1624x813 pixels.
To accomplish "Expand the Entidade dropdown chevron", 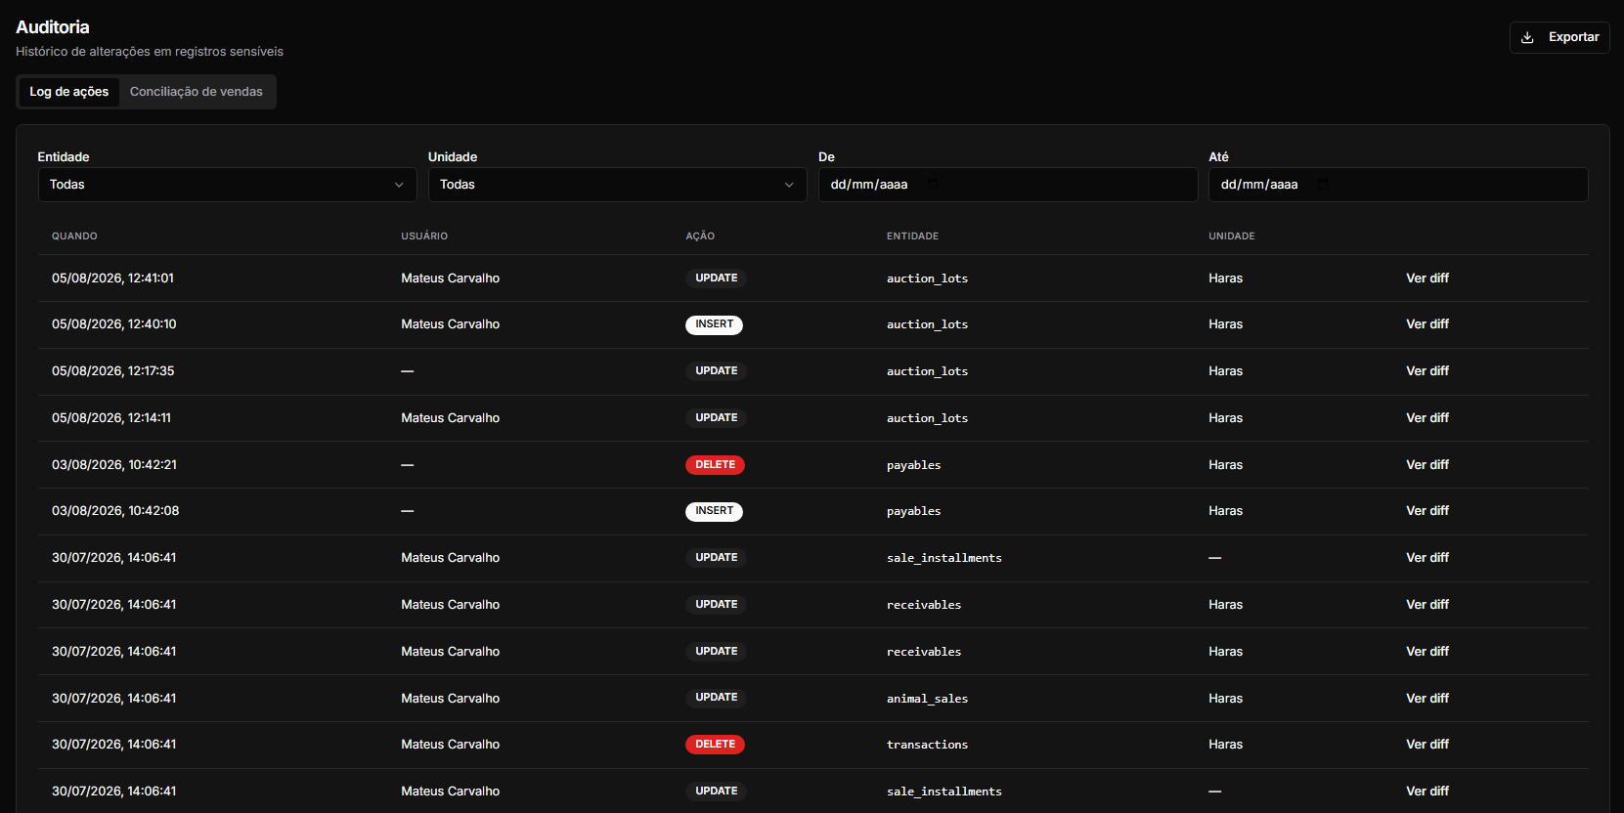I will click(399, 185).
